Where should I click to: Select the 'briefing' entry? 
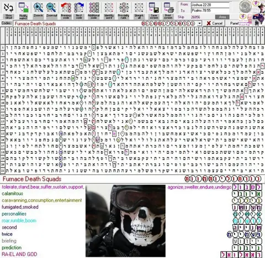(9, 241)
